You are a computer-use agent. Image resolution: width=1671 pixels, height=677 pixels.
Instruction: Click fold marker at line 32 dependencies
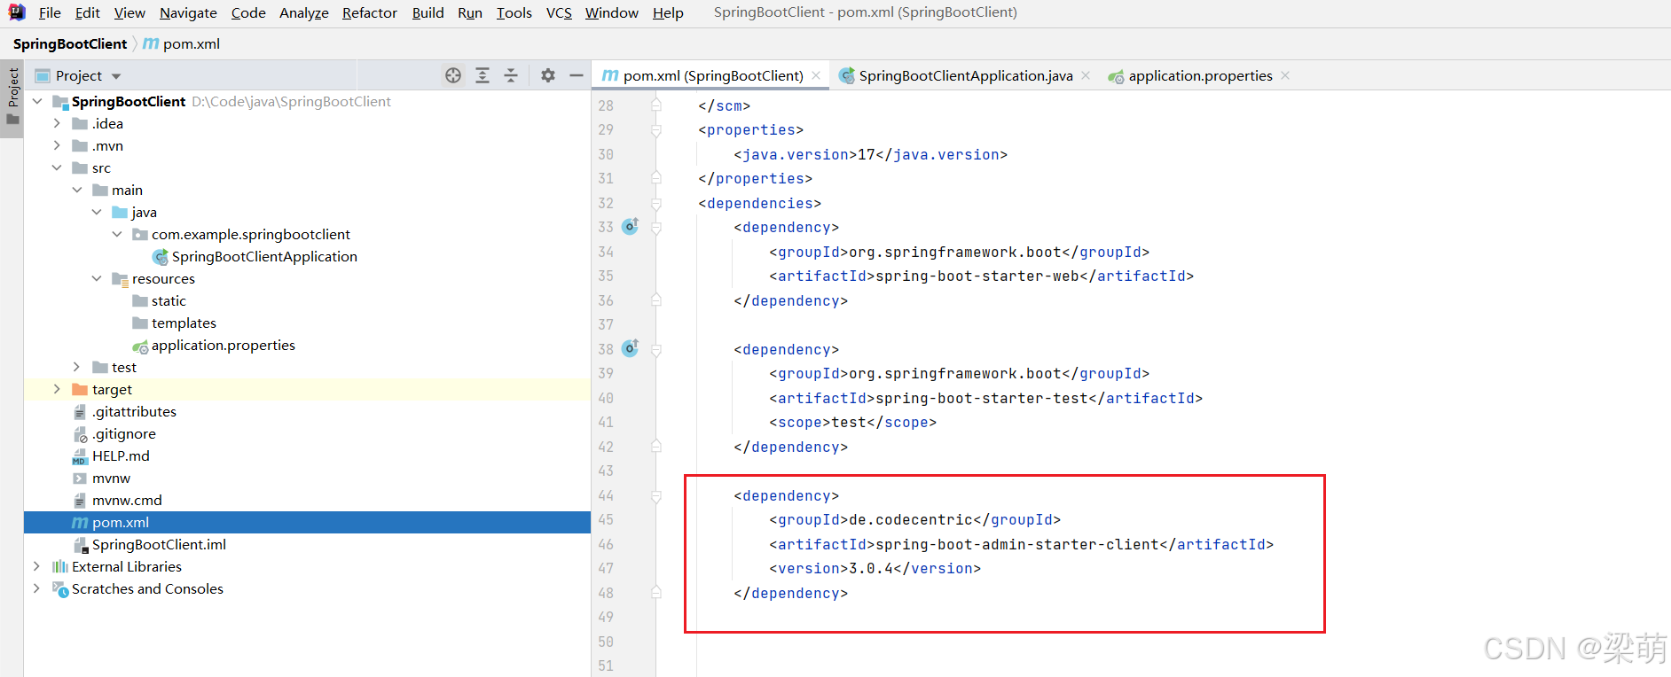point(656,203)
